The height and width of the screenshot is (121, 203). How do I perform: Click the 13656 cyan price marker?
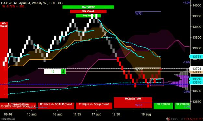(196, 79)
